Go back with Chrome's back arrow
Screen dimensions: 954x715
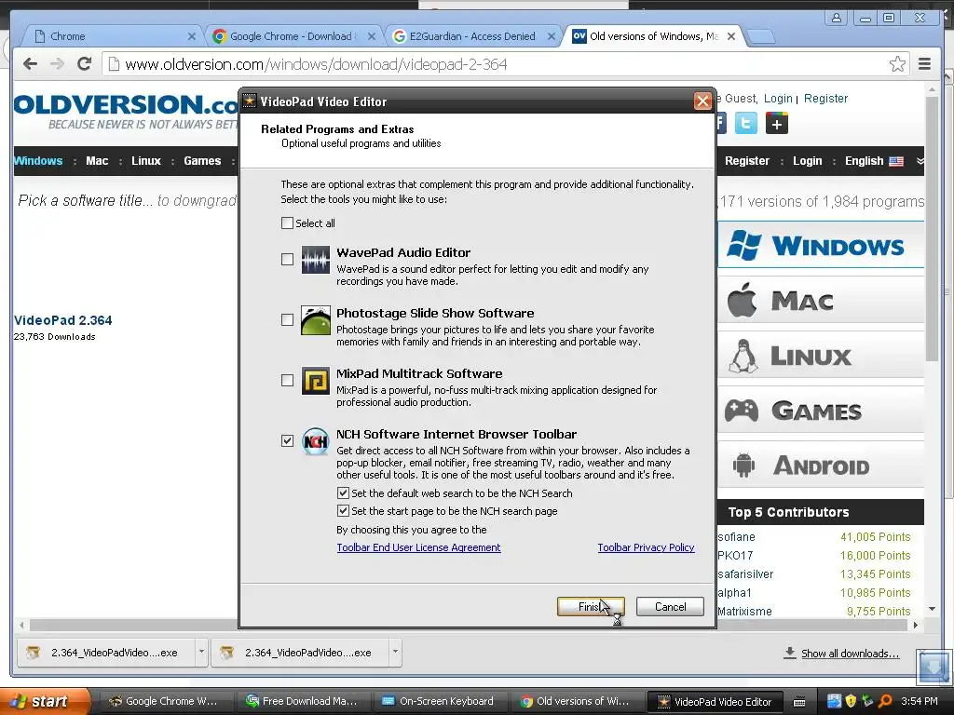(x=30, y=64)
